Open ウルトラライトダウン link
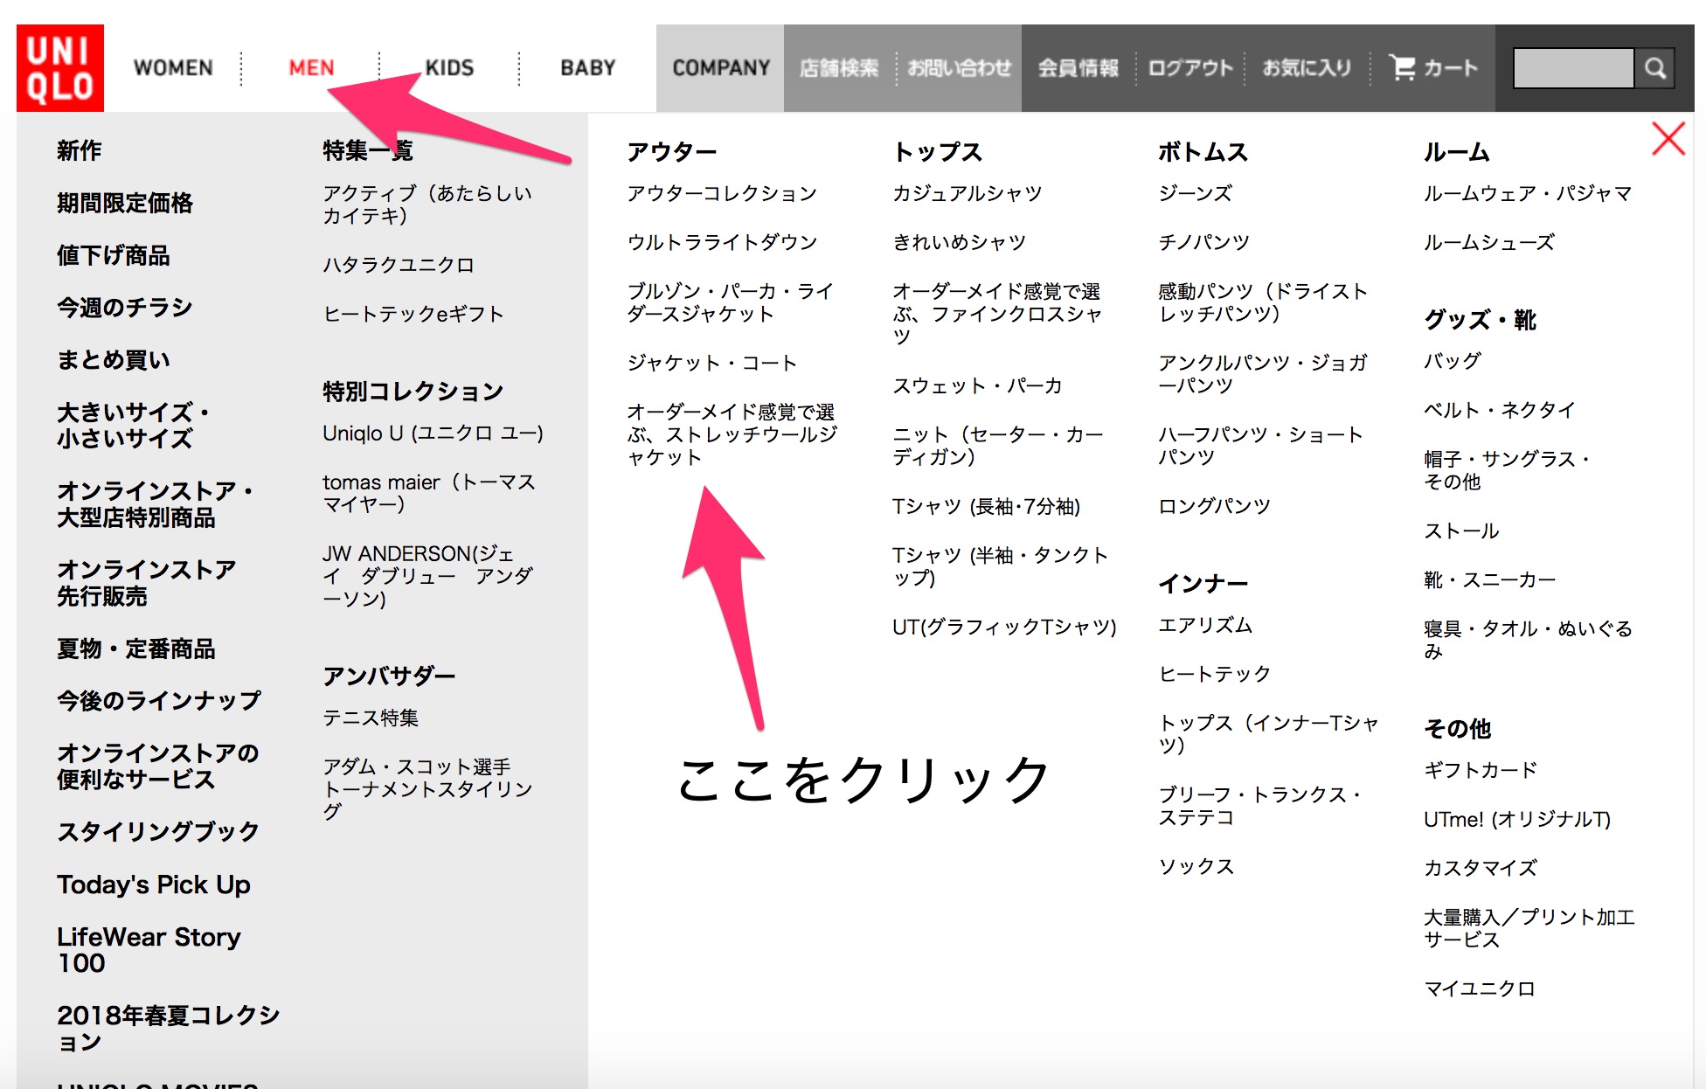The width and height of the screenshot is (1706, 1089). [722, 242]
